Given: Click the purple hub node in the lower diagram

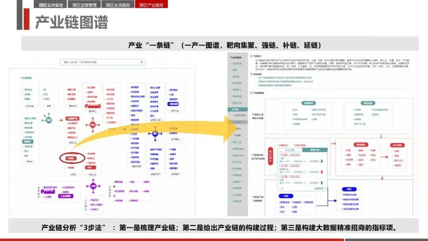Looking at the screenshot, I should click(x=92, y=187).
